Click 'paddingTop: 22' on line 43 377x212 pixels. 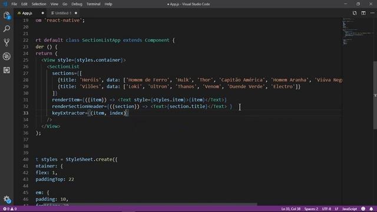[55, 179]
